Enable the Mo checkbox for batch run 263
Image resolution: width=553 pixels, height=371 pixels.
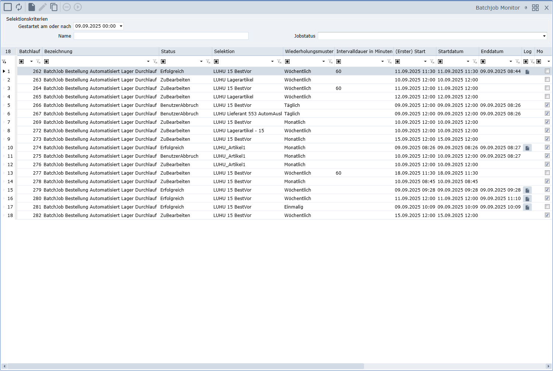[547, 80]
